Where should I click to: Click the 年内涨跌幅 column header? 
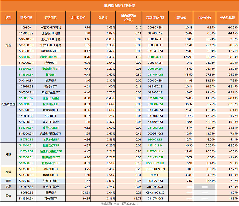click(x=227, y=18)
